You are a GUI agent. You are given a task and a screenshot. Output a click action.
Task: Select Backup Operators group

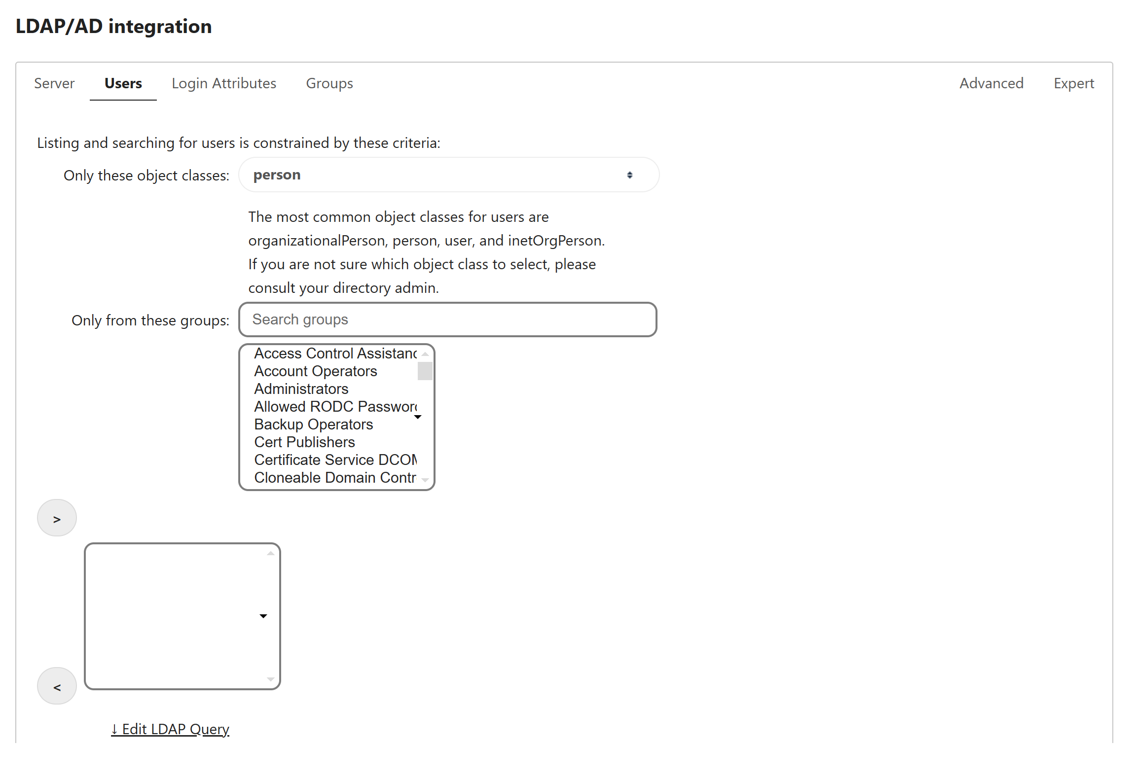[x=314, y=425]
